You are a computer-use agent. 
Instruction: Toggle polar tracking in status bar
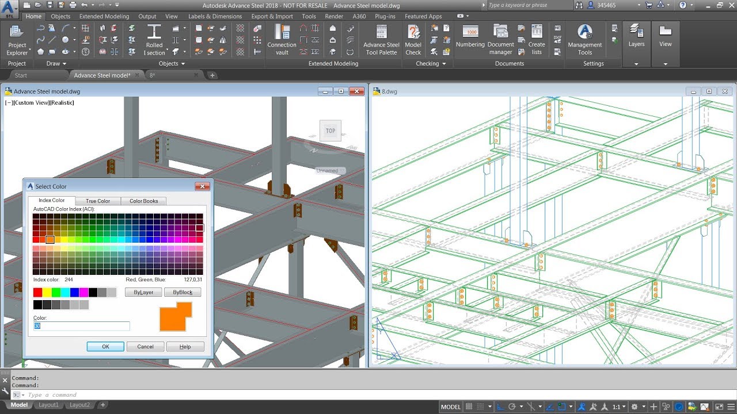click(x=512, y=407)
